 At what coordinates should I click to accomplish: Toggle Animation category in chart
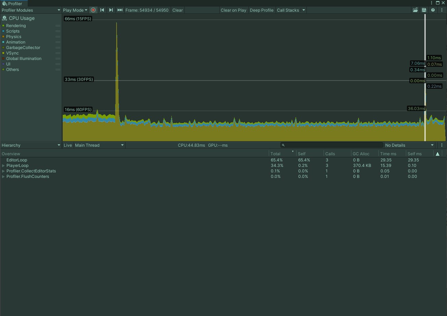(x=3, y=42)
